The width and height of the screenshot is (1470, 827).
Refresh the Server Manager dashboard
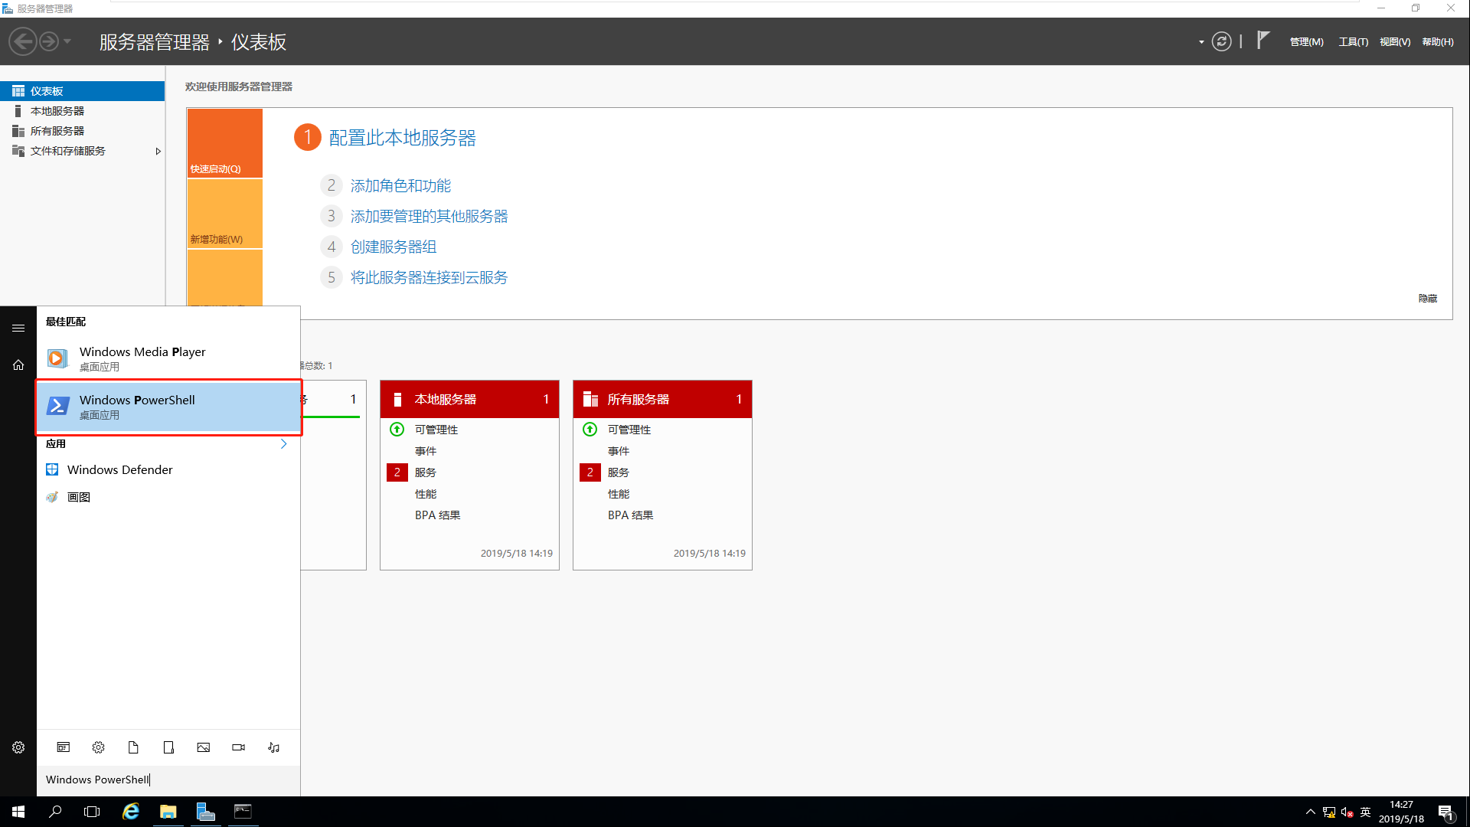[1222, 41]
